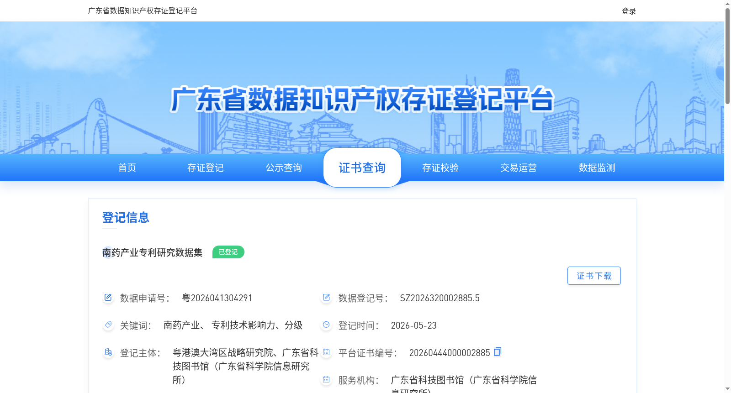Switch to the 公示查询 tab
Screen dimensions: 731x393
[284, 168]
